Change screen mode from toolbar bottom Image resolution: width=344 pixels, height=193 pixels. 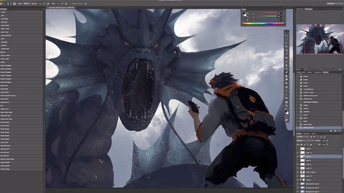[286, 120]
